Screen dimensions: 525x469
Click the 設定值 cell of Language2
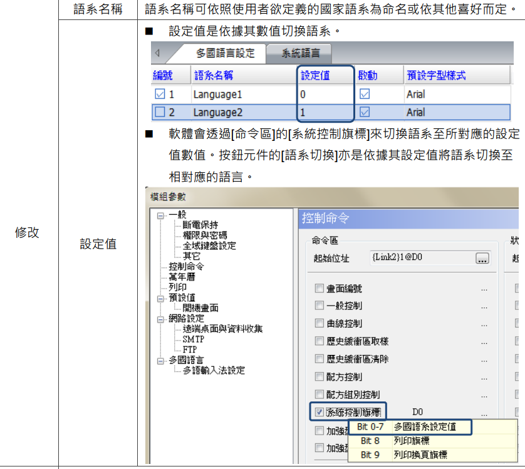point(326,113)
